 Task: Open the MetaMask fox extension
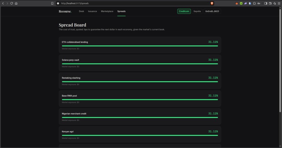tap(237, 3)
